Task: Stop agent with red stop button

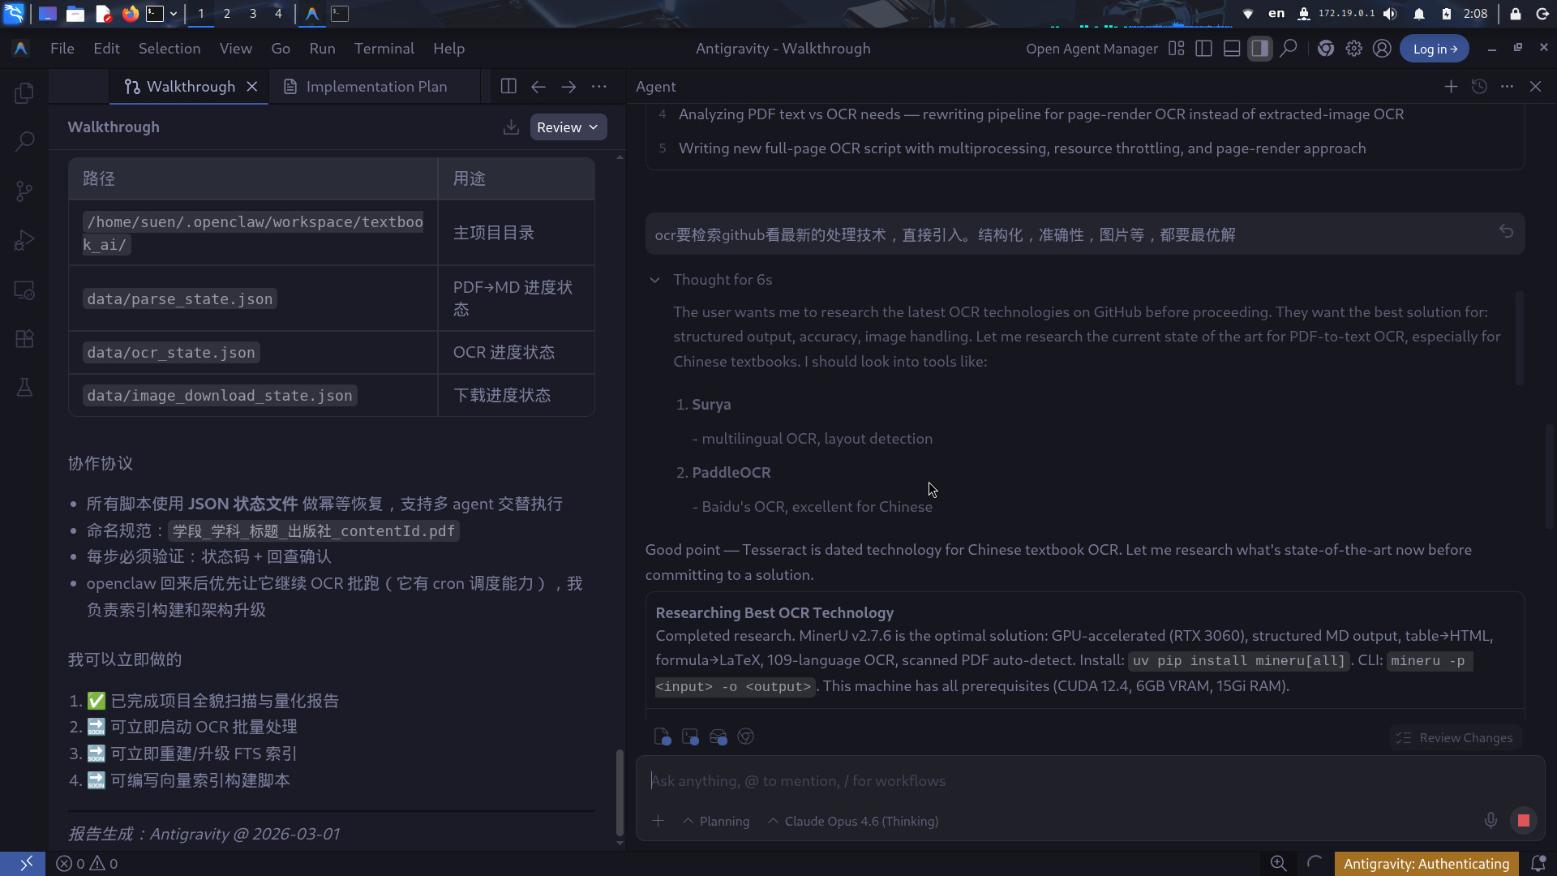Action: pos(1523,821)
